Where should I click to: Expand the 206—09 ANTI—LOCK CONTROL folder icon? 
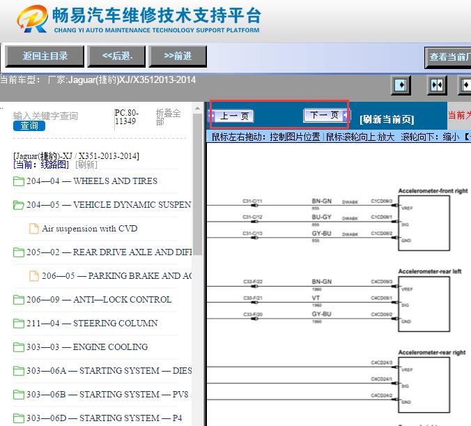tap(19, 300)
